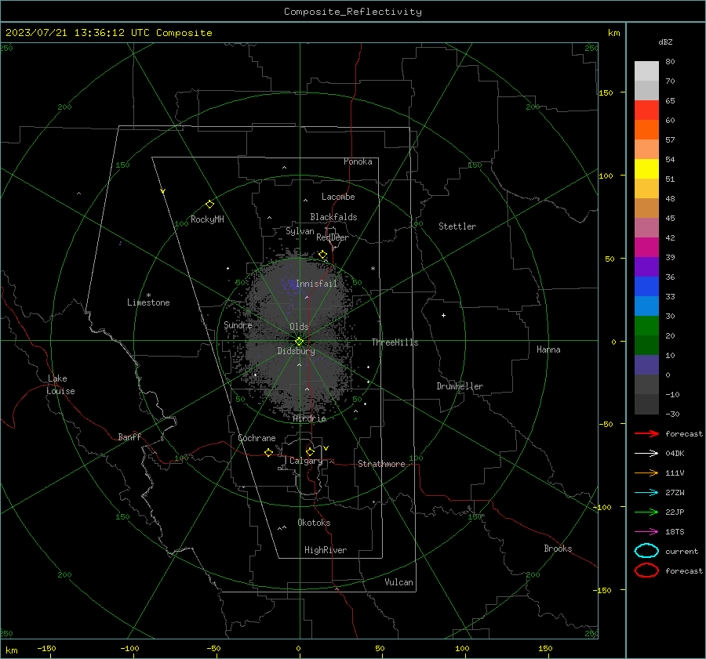706x659 pixels.
Task: Pick the yellow swatch between 54 and 51
Action: tap(646, 168)
